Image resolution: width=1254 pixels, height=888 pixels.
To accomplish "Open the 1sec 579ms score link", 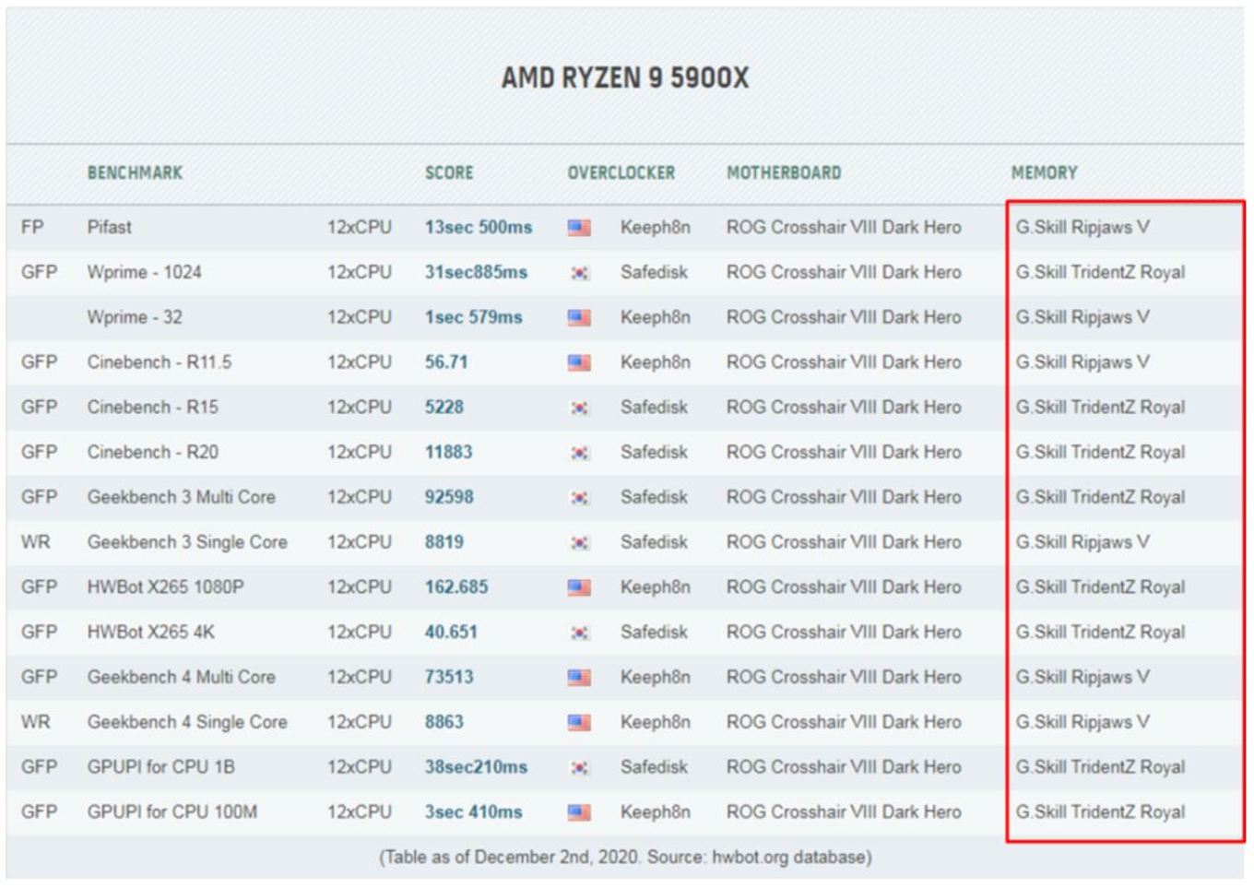I will [x=473, y=317].
